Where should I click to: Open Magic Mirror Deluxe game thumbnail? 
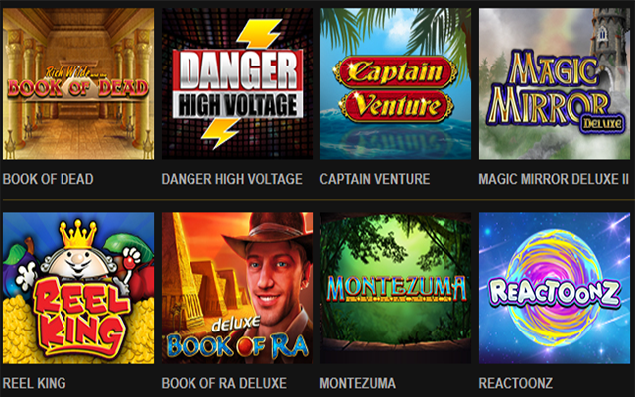(555, 83)
